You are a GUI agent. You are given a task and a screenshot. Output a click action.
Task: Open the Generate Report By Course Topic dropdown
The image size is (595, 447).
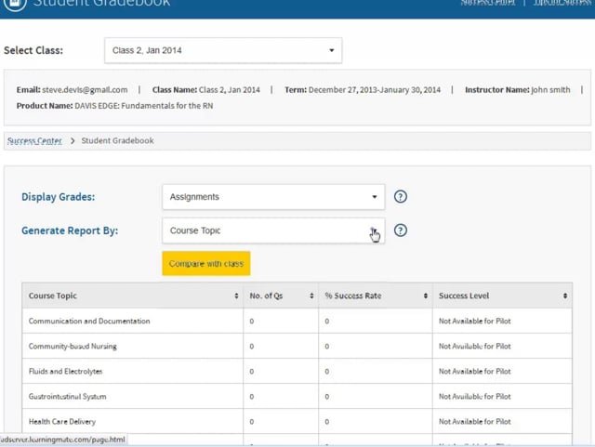[x=273, y=230]
